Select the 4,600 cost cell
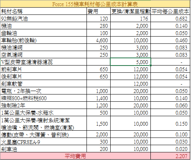Viewport: 191px width, 160px height. click(x=98, y=40)
